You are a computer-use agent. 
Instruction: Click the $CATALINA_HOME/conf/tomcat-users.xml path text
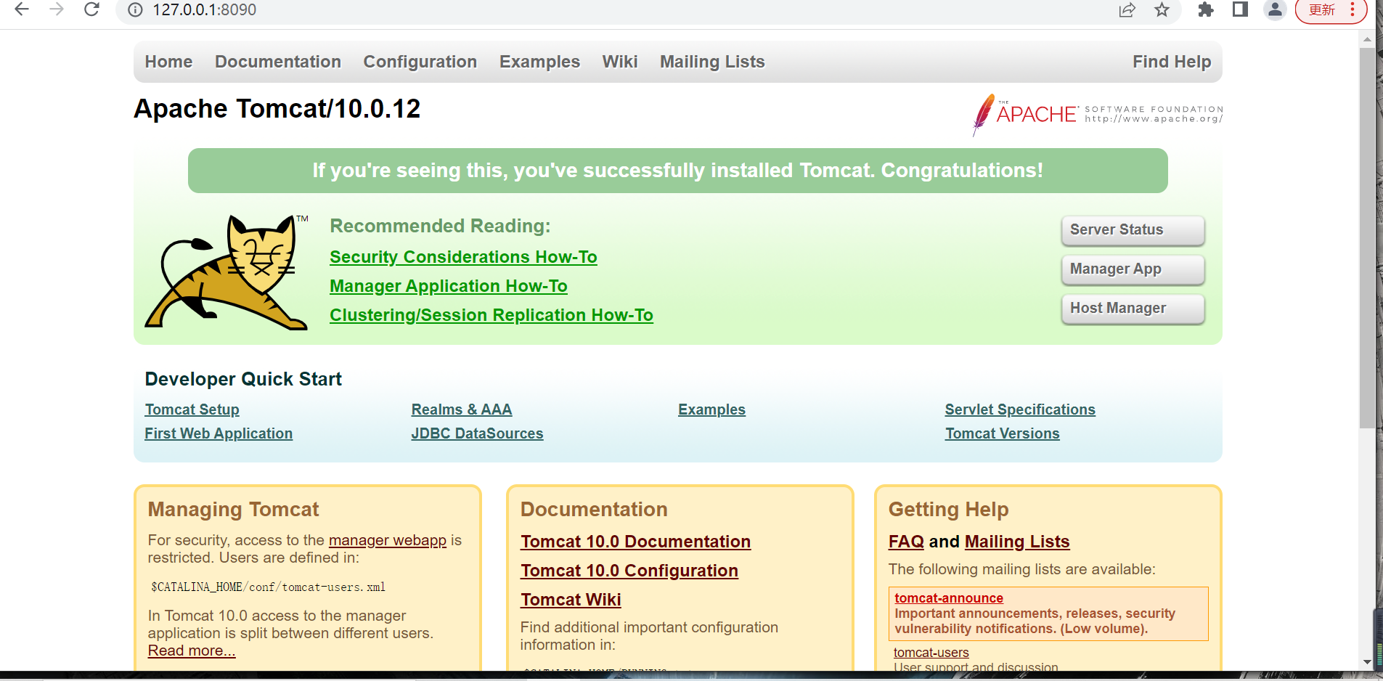coord(268,587)
